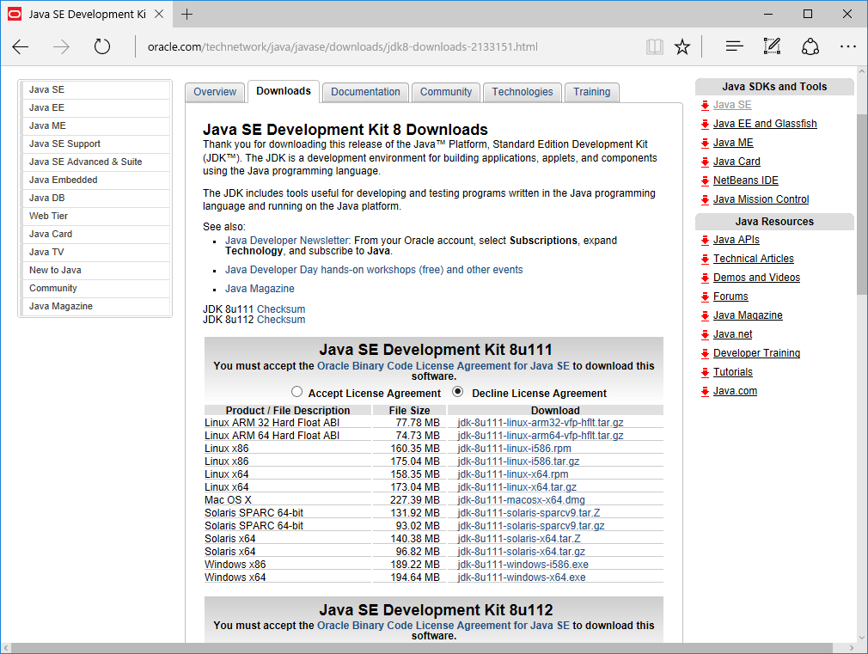Select Accept License Agreement radio button
The image size is (868, 654).
coord(297,392)
